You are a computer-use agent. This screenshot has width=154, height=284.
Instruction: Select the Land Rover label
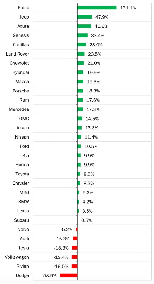(x=17, y=54)
